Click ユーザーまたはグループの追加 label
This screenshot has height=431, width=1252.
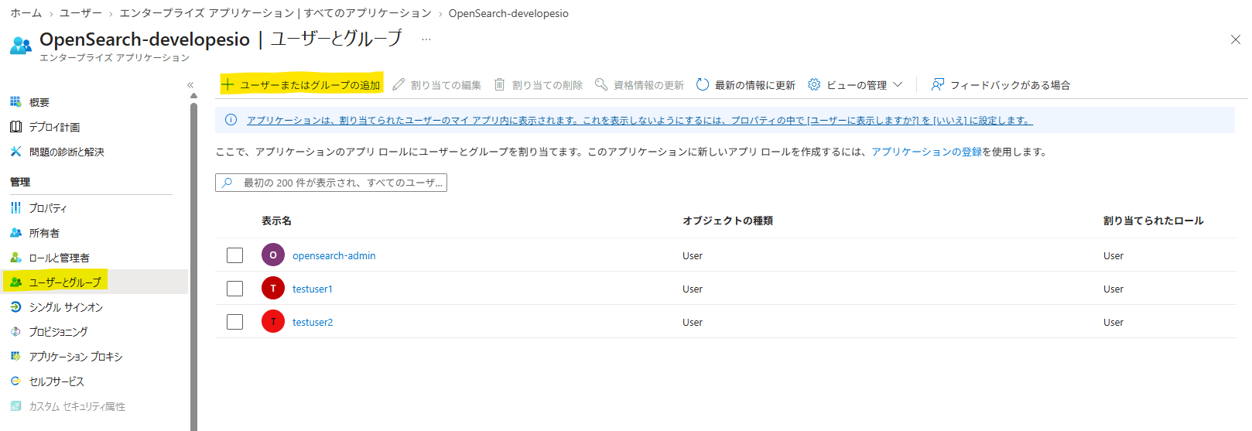click(x=310, y=85)
